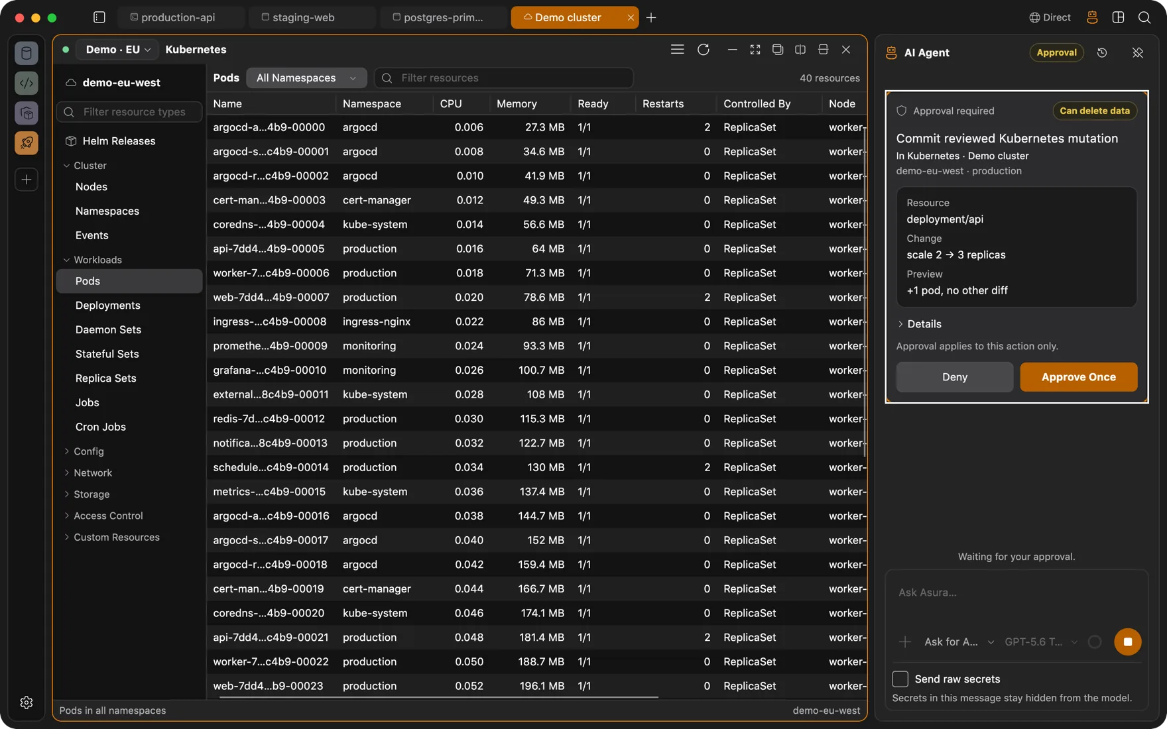Screen dimensions: 1167x729
Task: Focus the Filter resources search field
Action: (x=504, y=78)
